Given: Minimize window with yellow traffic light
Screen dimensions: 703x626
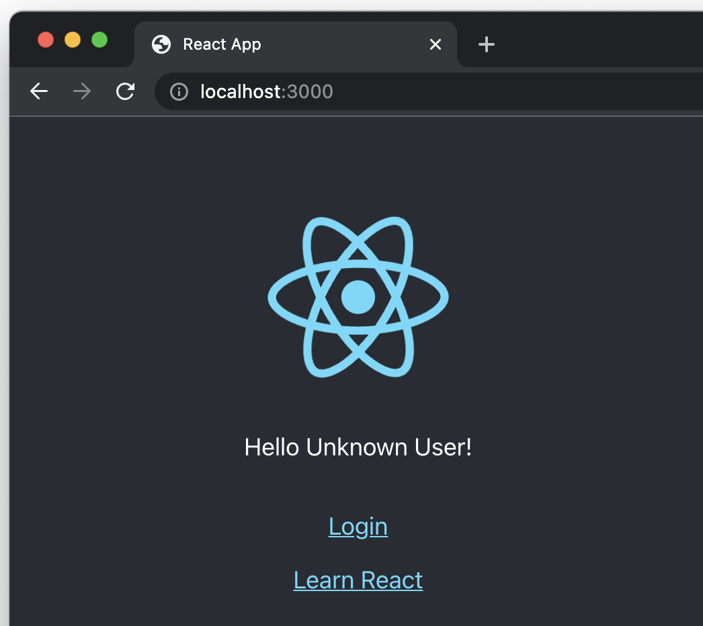Looking at the screenshot, I should pyautogui.click(x=73, y=40).
